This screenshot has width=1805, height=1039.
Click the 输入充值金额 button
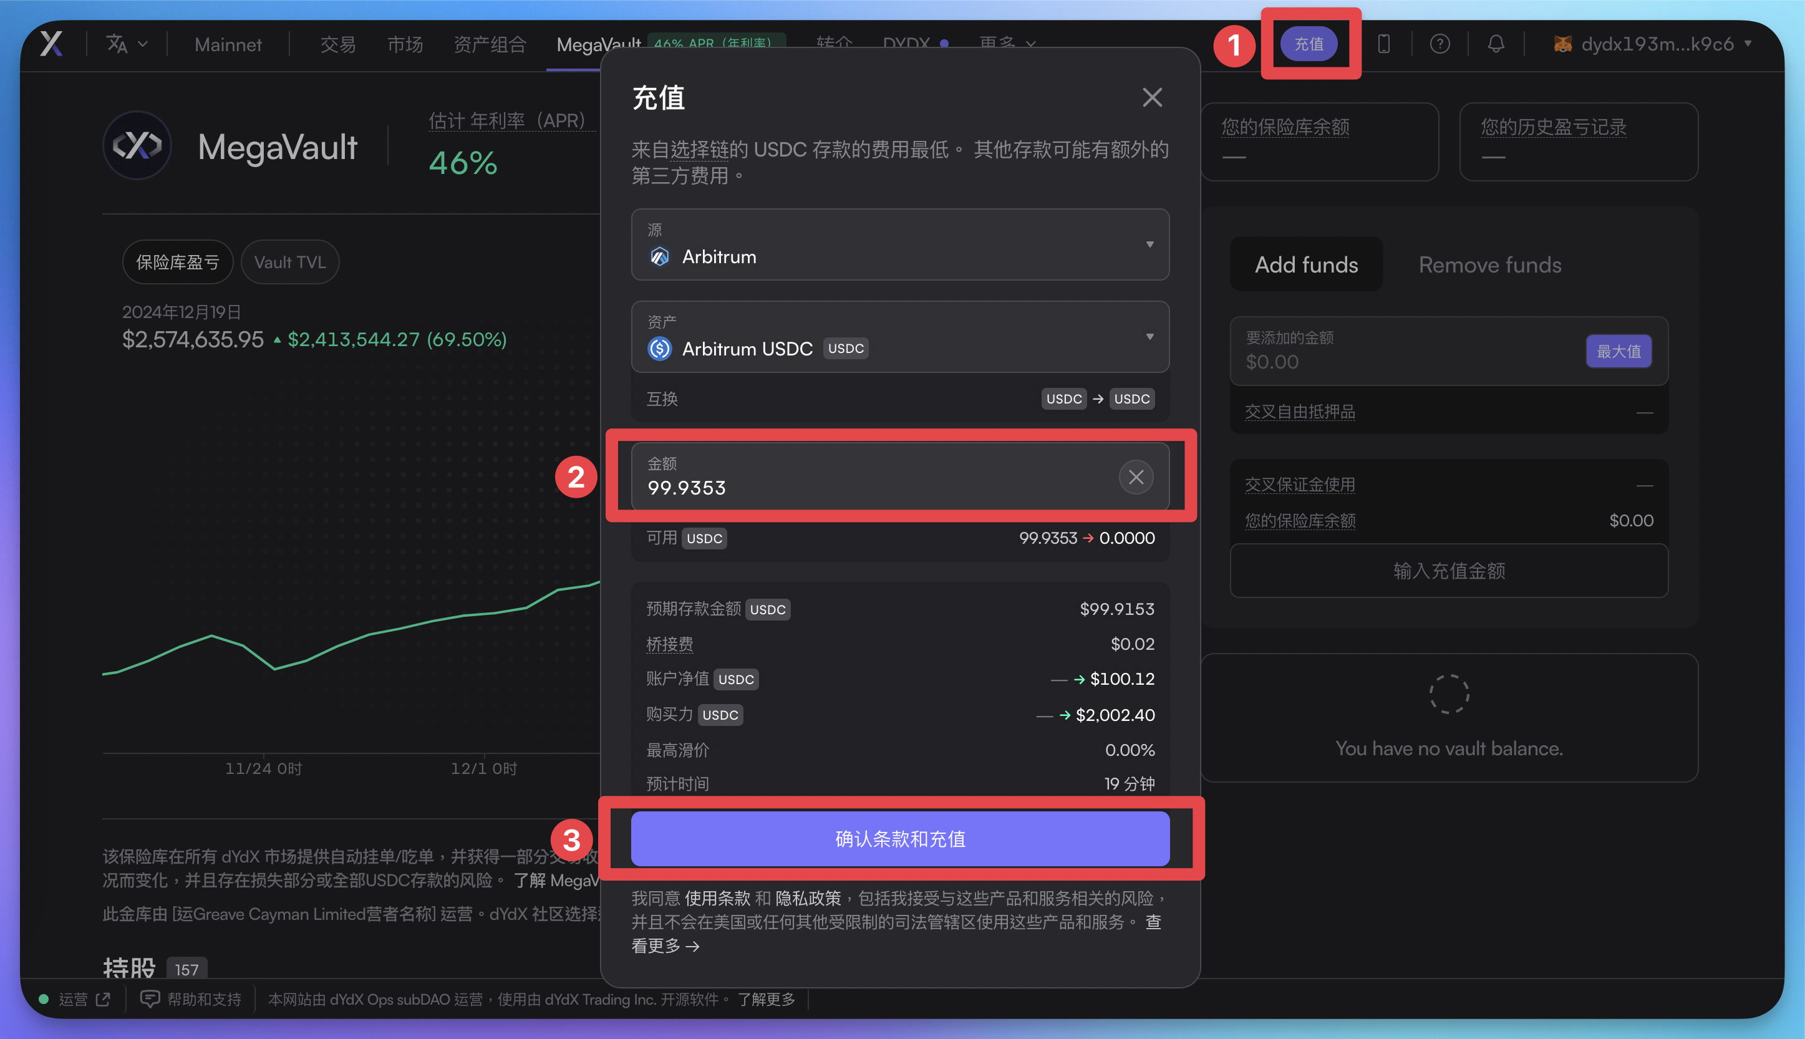[1448, 570]
